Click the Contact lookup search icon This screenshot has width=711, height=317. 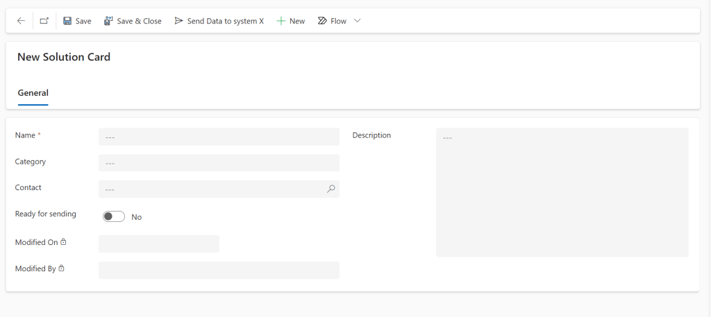pyautogui.click(x=331, y=189)
